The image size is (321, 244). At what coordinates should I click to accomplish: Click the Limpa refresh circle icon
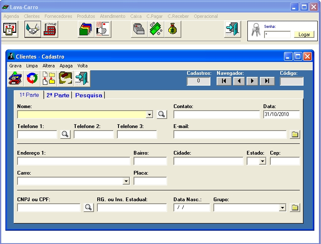32,78
